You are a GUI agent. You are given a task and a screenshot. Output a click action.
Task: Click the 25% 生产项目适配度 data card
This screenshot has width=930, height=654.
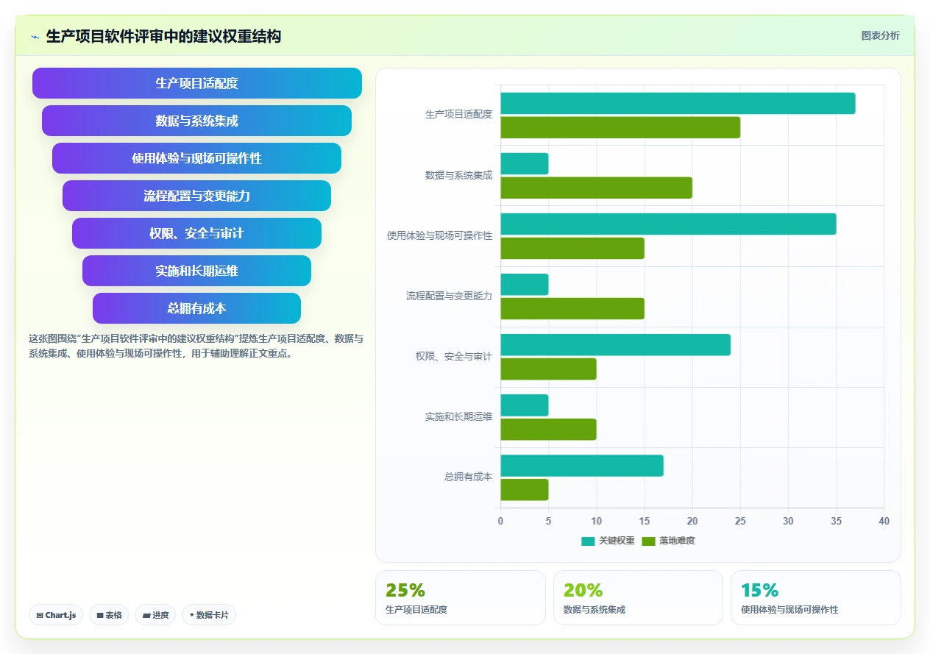click(461, 597)
